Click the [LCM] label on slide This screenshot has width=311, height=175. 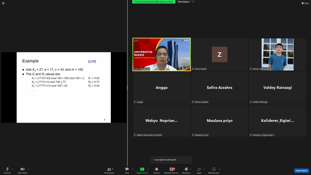coord(92,62)
